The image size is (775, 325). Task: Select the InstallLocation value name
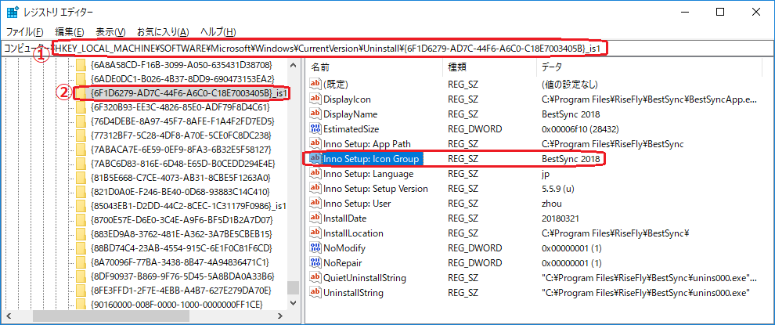pos(353,233)
